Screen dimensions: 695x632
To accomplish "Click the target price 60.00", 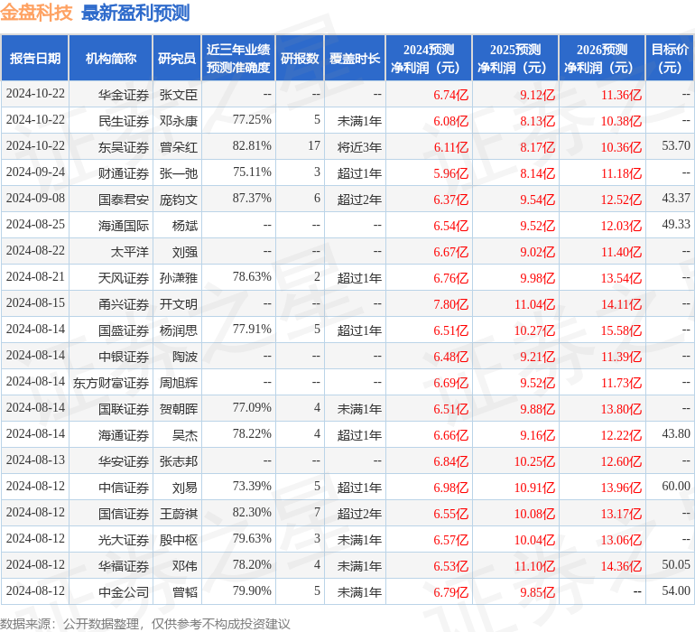I will click(x=676, y=486).
